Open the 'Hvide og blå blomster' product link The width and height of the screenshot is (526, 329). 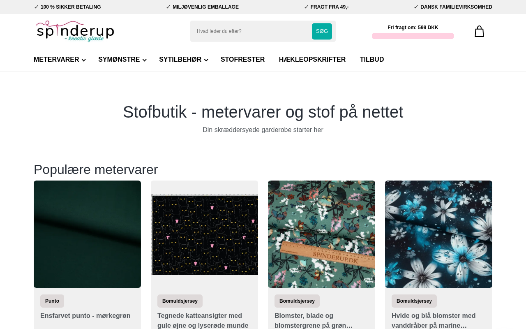(434, 321)
